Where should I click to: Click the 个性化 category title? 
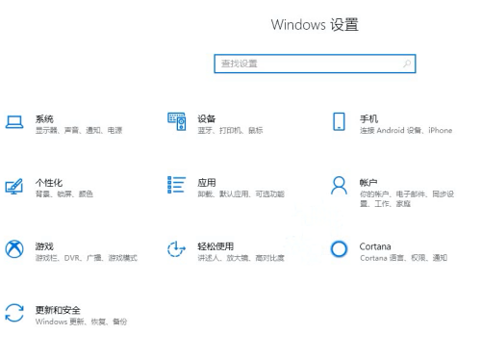point(49,183)
